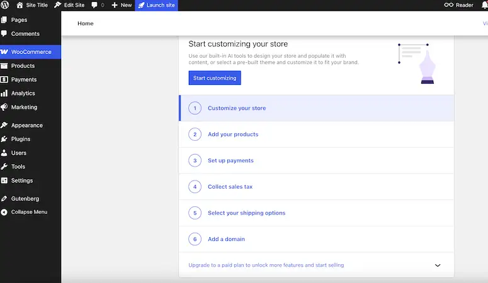Open the Appearance menu item

click(x=26, y=125)
